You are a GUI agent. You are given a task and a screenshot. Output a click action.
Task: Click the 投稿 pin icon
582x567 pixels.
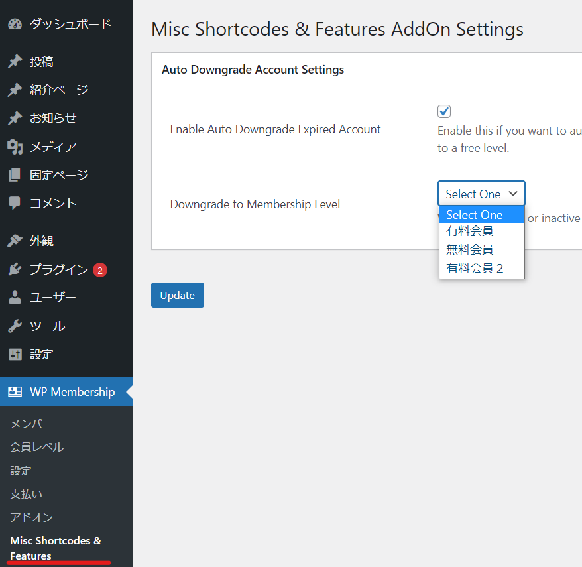(15, 62)
